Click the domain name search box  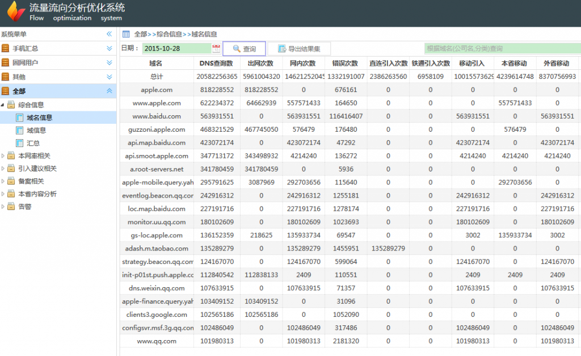click(x=503, y=49)
